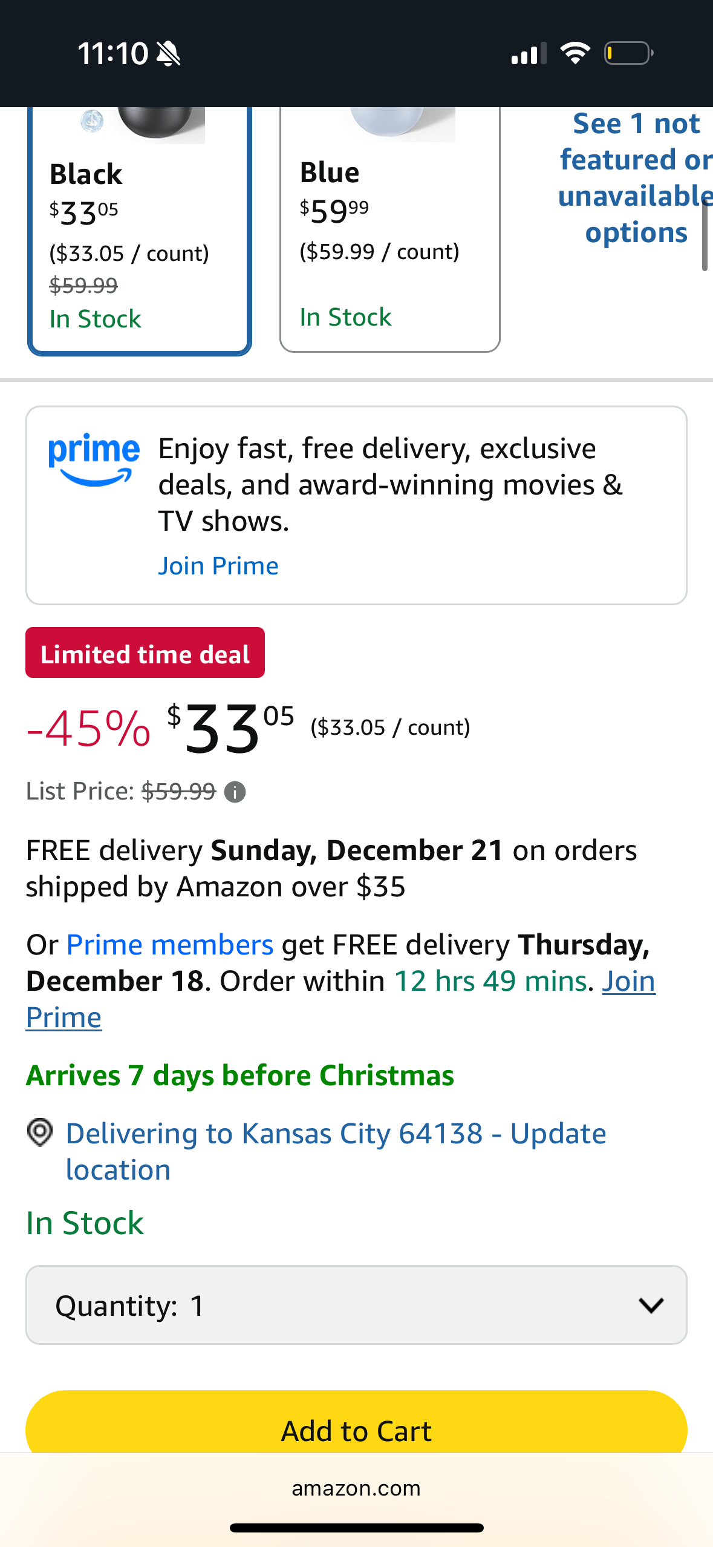
Task: Tap the battery indicator icon
Action: (628, 53)
